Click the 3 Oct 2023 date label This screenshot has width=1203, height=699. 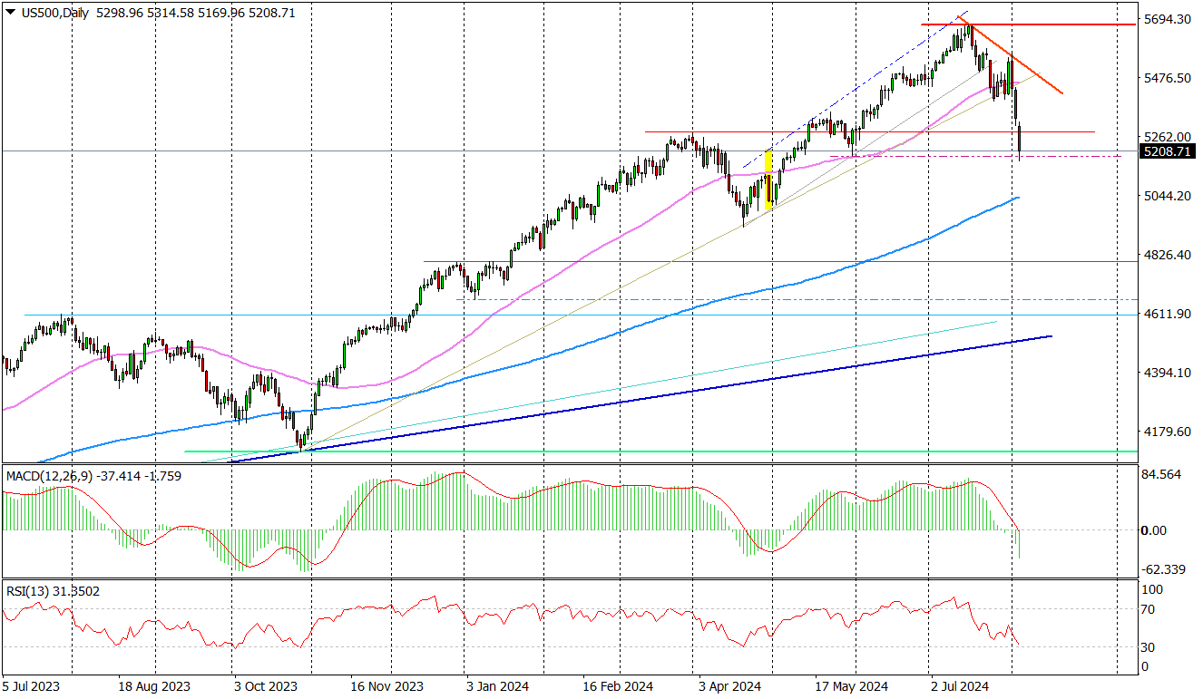(x=265, y=687)
